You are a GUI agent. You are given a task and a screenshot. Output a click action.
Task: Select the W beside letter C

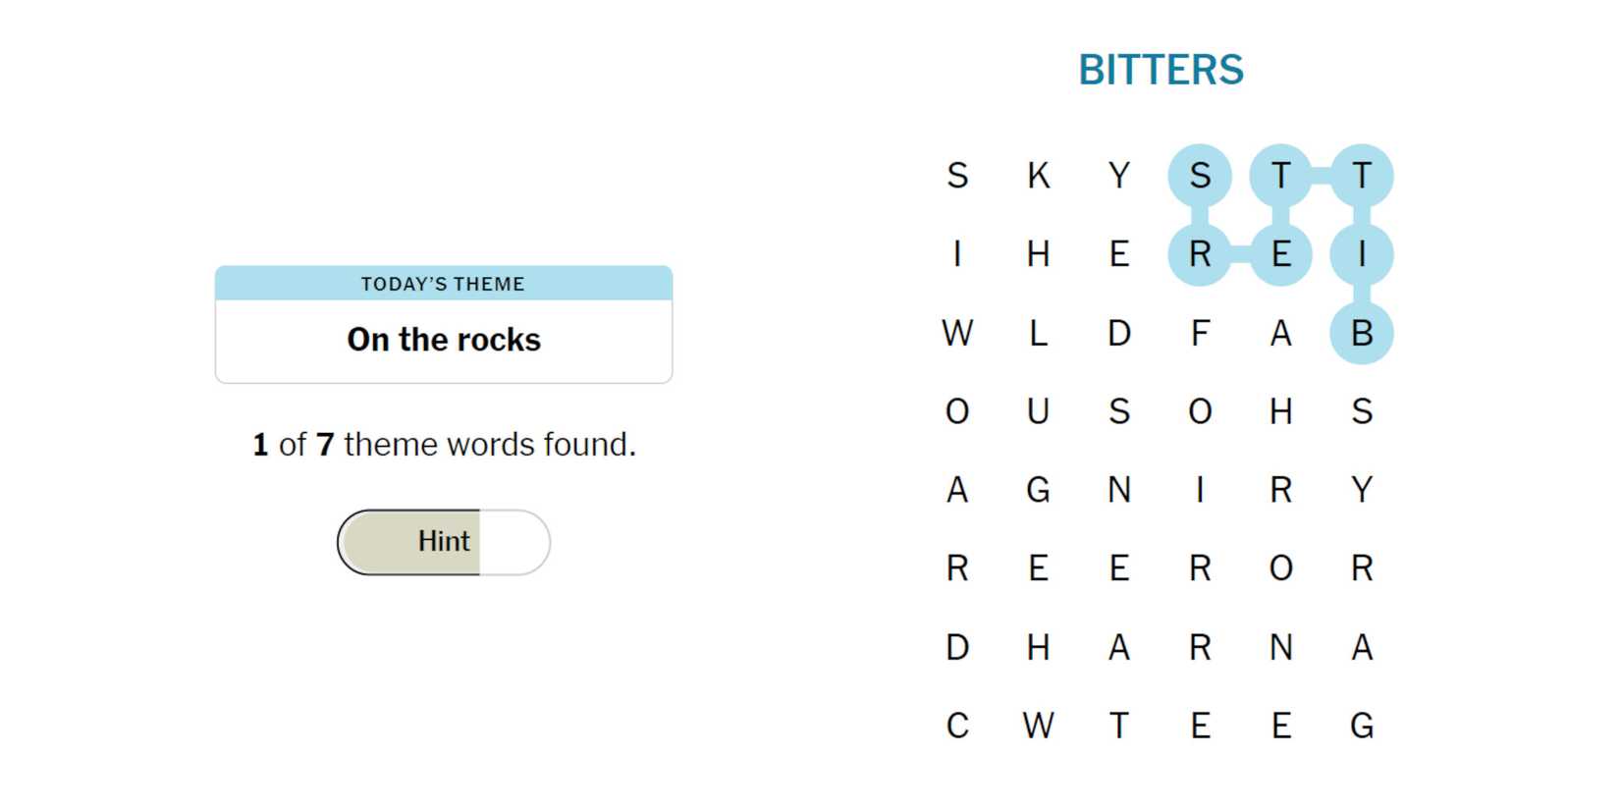(1038, 726)
